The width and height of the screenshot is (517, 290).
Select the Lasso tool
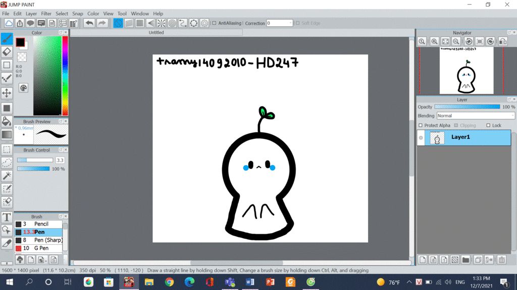7,163
